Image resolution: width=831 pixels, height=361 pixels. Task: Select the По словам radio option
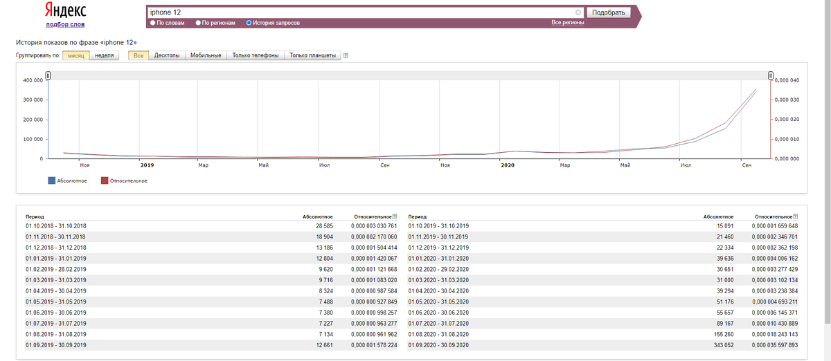152,23
